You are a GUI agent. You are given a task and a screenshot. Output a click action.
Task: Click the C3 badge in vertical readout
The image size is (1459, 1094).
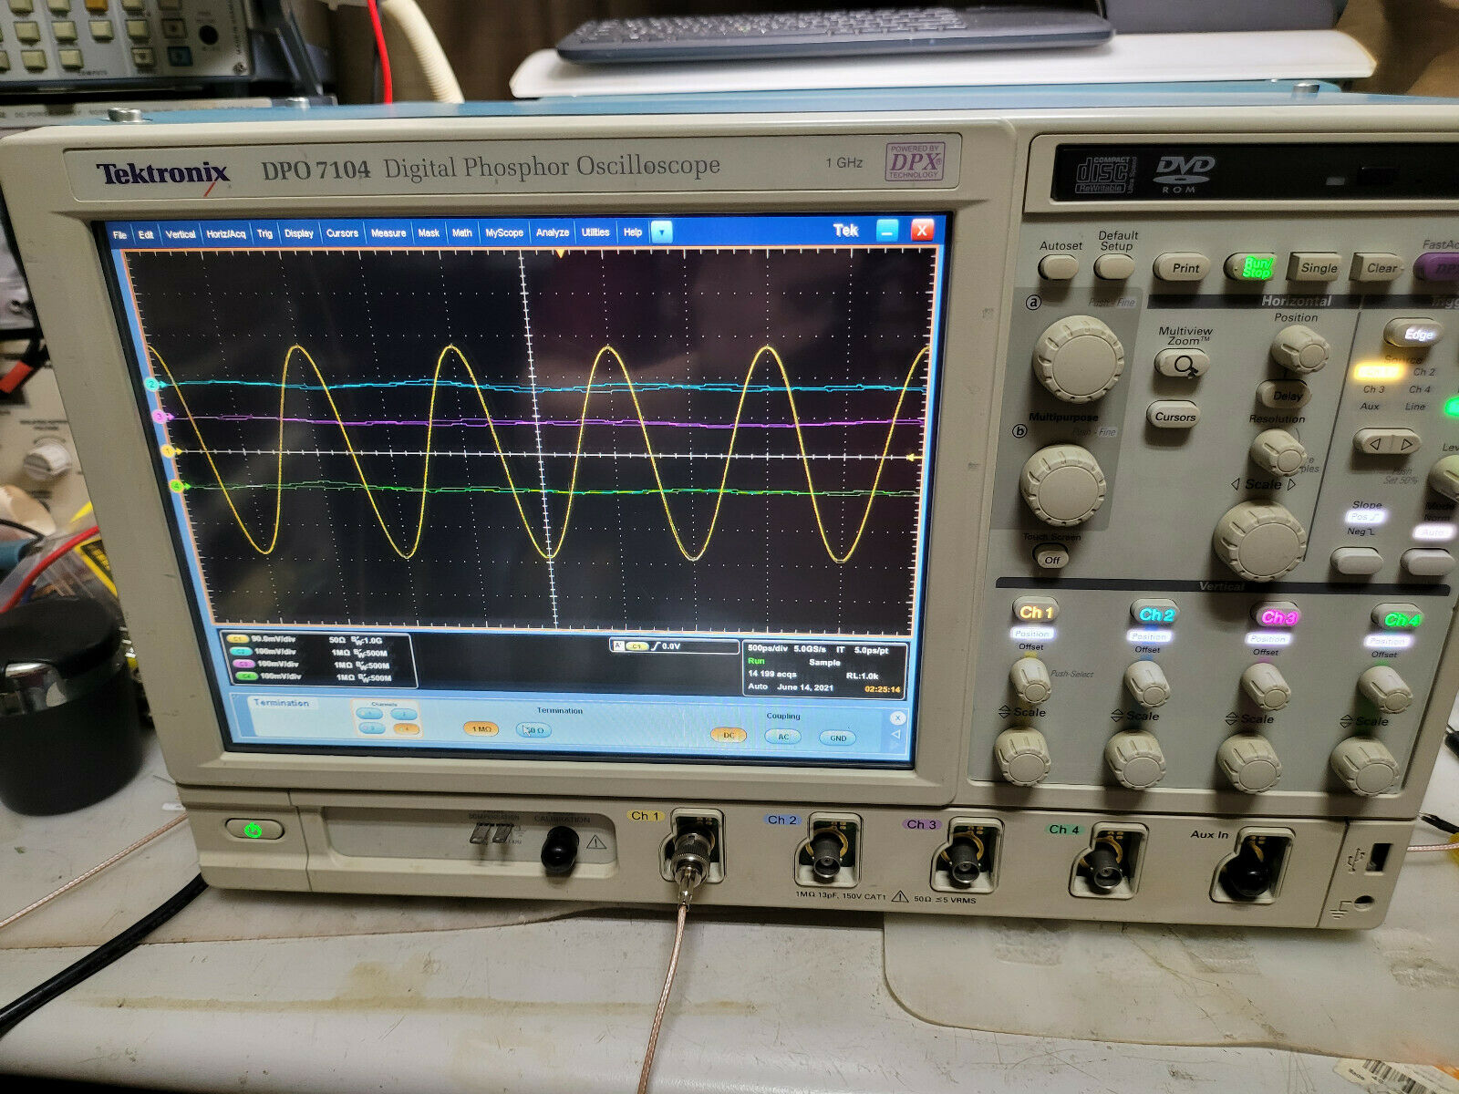[x=243, y=664]
